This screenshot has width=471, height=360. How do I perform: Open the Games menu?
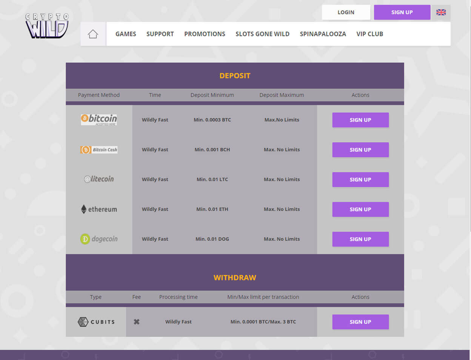pos(126,34)
